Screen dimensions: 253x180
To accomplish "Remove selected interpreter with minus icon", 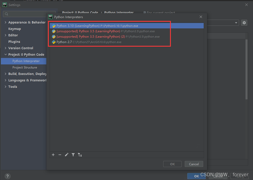I will pos(60,155).
